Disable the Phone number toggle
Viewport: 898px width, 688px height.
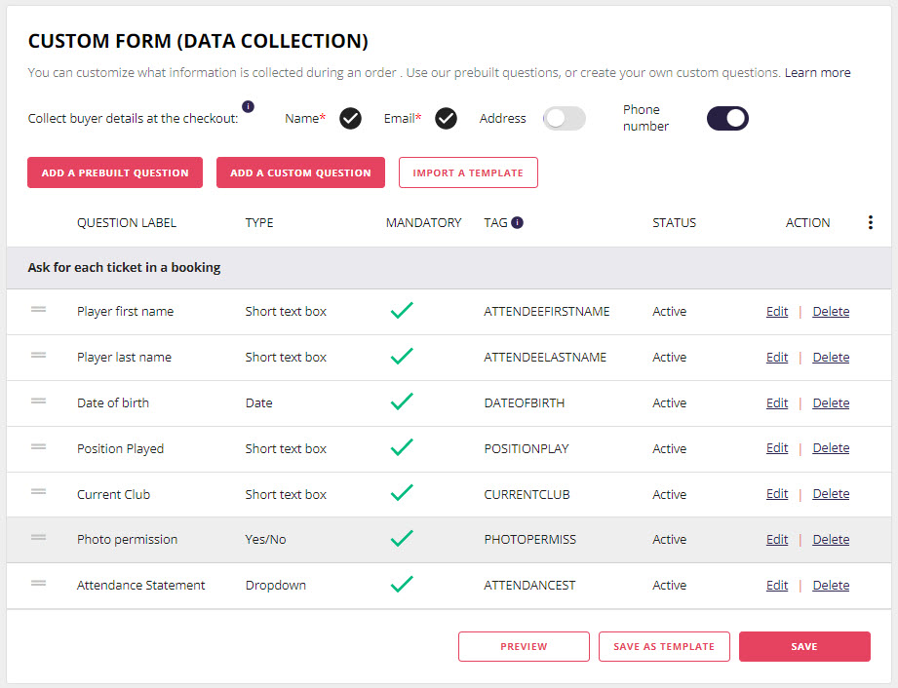click(x=727, y=119)
